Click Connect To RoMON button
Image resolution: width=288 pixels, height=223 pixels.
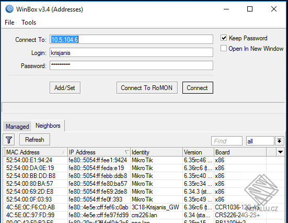tap(147, 88)
